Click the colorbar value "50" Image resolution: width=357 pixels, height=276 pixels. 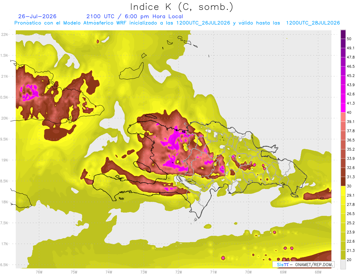pos(349,39)
